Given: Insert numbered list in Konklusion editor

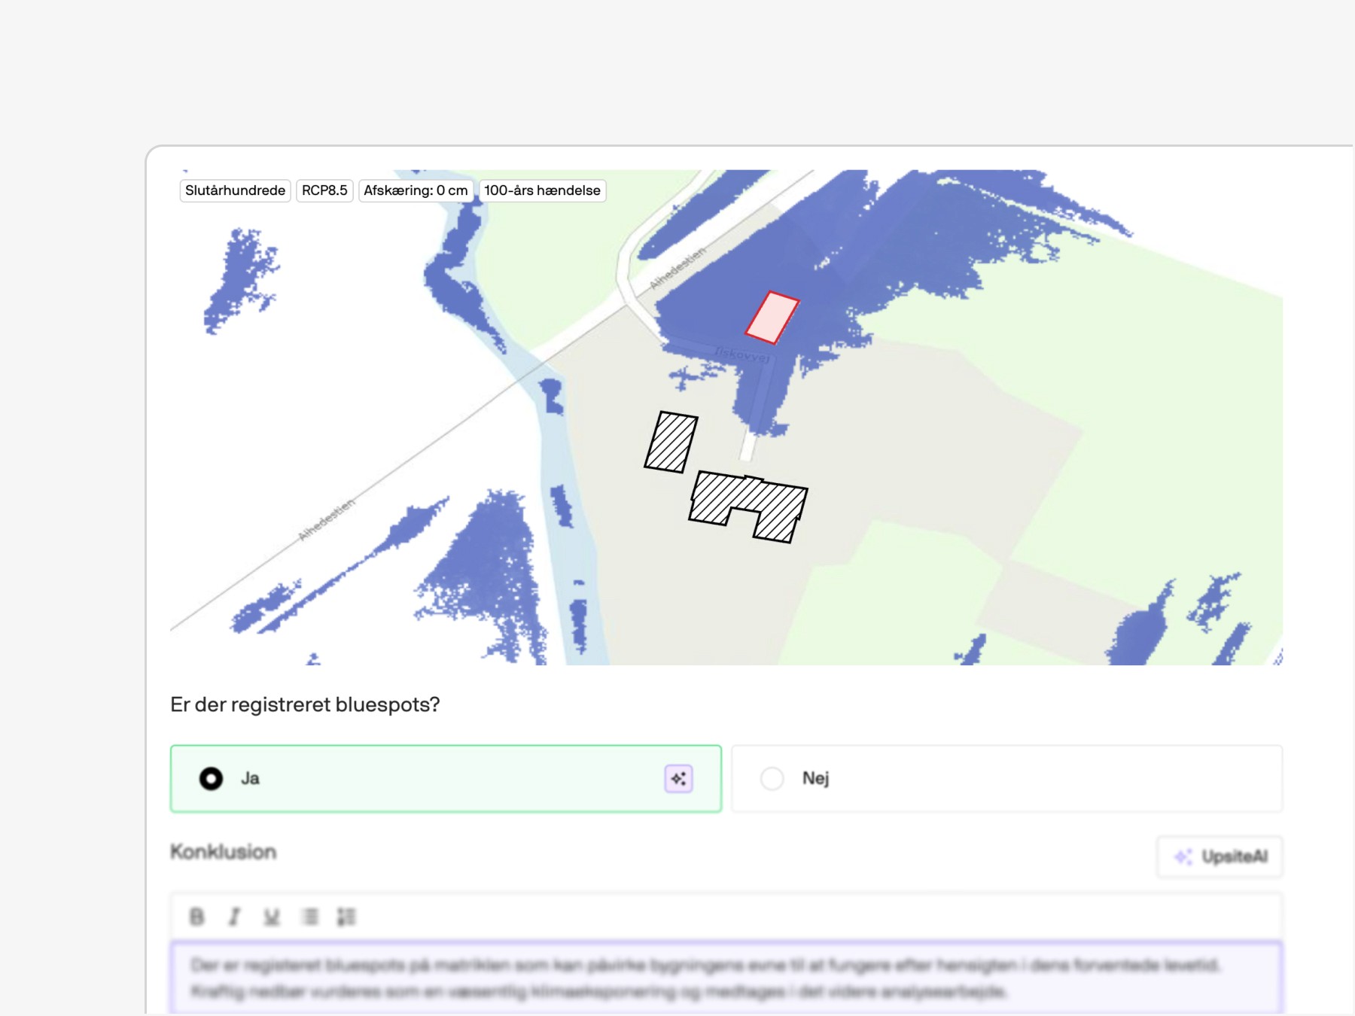Looking at the screenshot, I should pos(346,917).
